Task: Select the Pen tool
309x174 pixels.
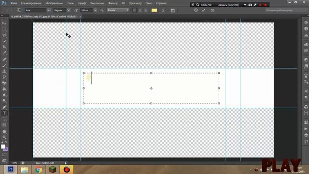Action: [4, 107]
